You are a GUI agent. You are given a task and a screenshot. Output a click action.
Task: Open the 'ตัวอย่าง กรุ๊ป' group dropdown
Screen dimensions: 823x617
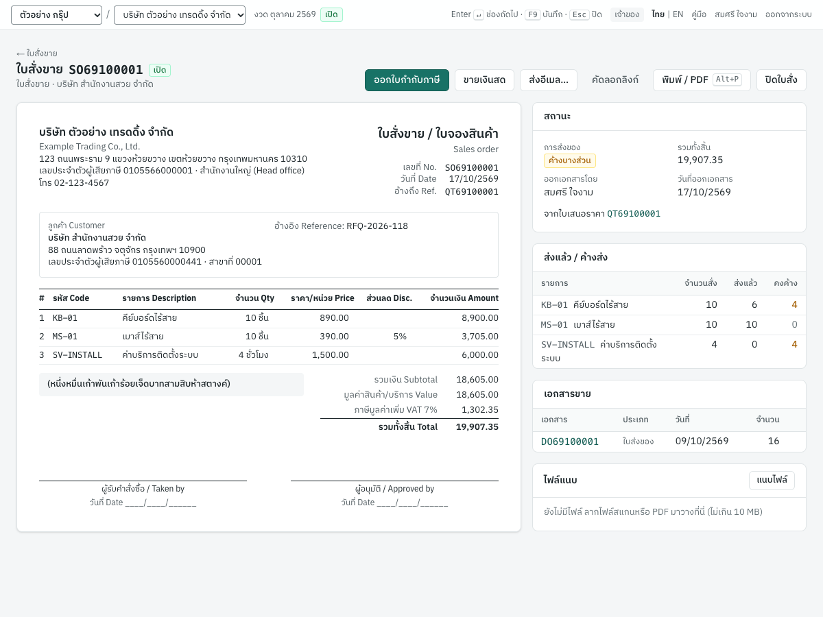[56, 15]
